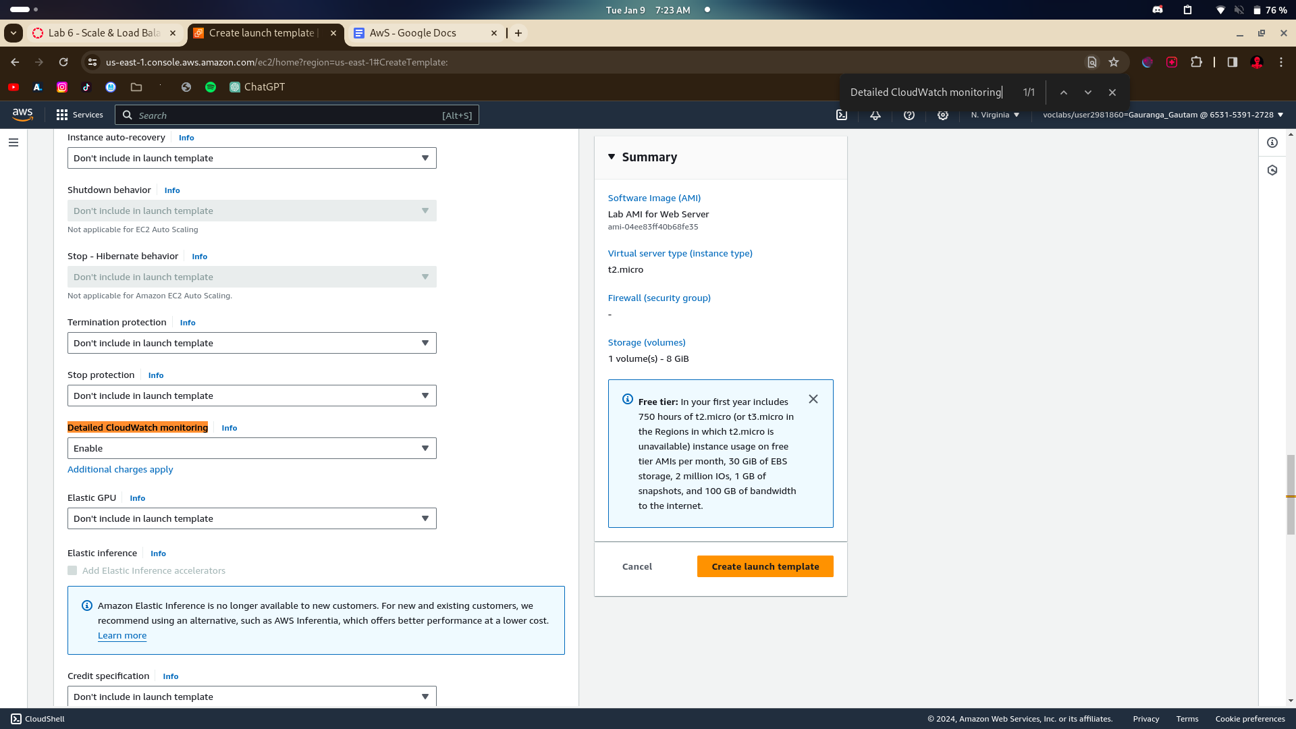Switch to Lab 6 Scale & Load tab

[x=103, y=33]
